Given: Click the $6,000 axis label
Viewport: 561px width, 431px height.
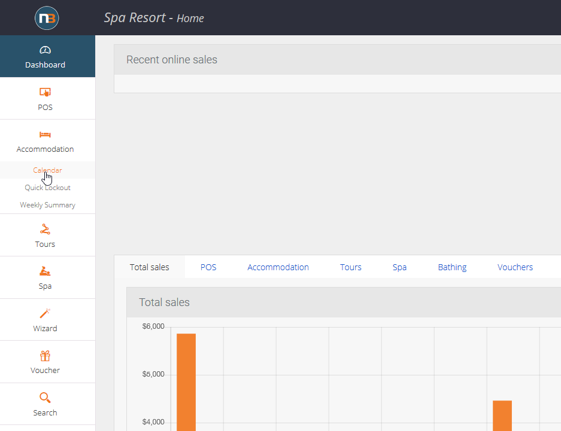Looking at the screenshot, I should (153, 326).
